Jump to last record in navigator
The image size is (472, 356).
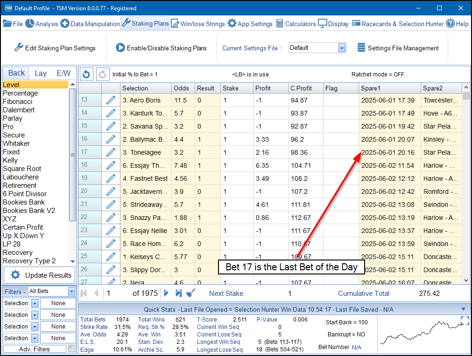[178, 293]
